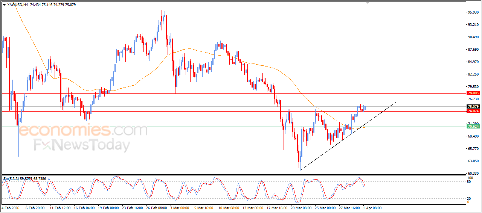The width and height of the screenshot is (482, 213).
Task: Click the 75.079 current price label
Action: coord(473,106)
